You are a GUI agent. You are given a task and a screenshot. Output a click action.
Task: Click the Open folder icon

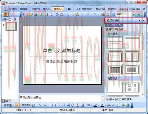(31, 14)
